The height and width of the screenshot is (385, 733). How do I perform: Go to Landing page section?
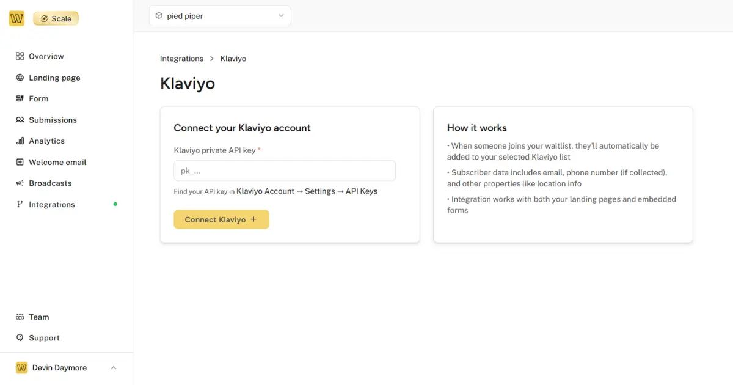point(54,78)
